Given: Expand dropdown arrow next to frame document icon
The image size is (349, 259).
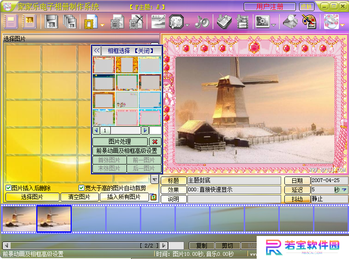Looking at the screenshot, I should 102,25.
